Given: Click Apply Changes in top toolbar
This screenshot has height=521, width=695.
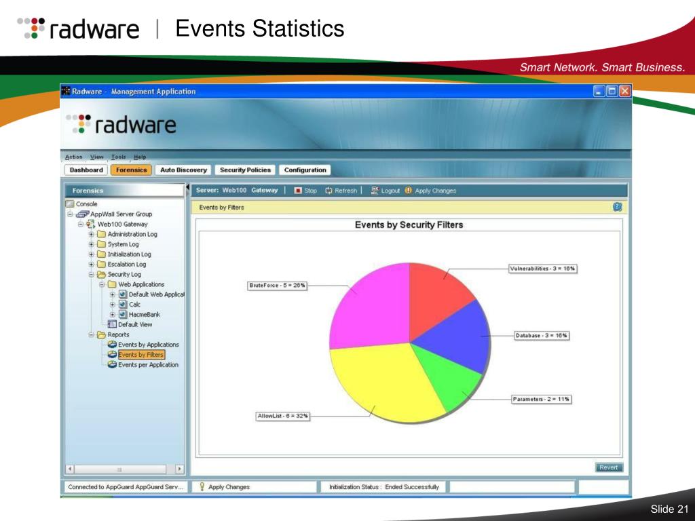Looking at the screenshot, I should coord(435,191).
